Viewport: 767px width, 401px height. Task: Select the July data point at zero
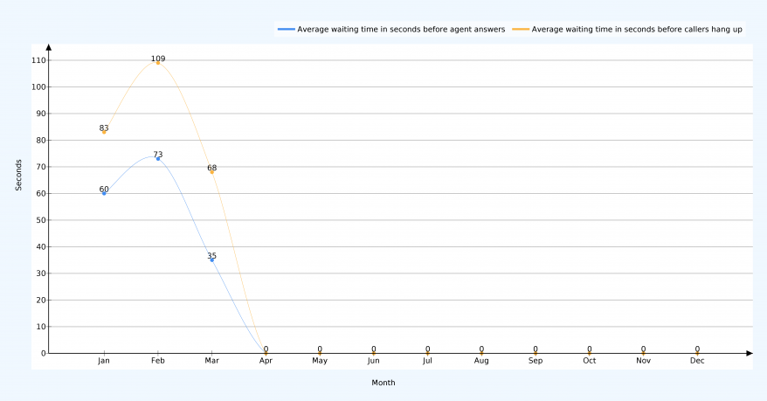(x=427, y=352)
